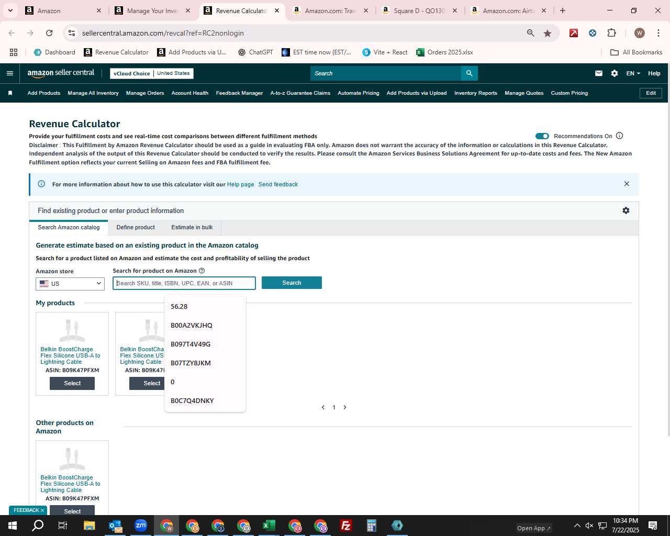
Task: Click the bookmark flag icon in nav bar
Action: 10,93
